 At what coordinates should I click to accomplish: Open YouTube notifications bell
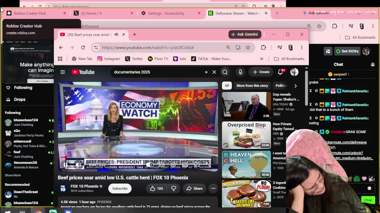click(281, 72)
